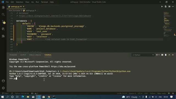
Task: Open the Go menu
Action: (32, 2)
